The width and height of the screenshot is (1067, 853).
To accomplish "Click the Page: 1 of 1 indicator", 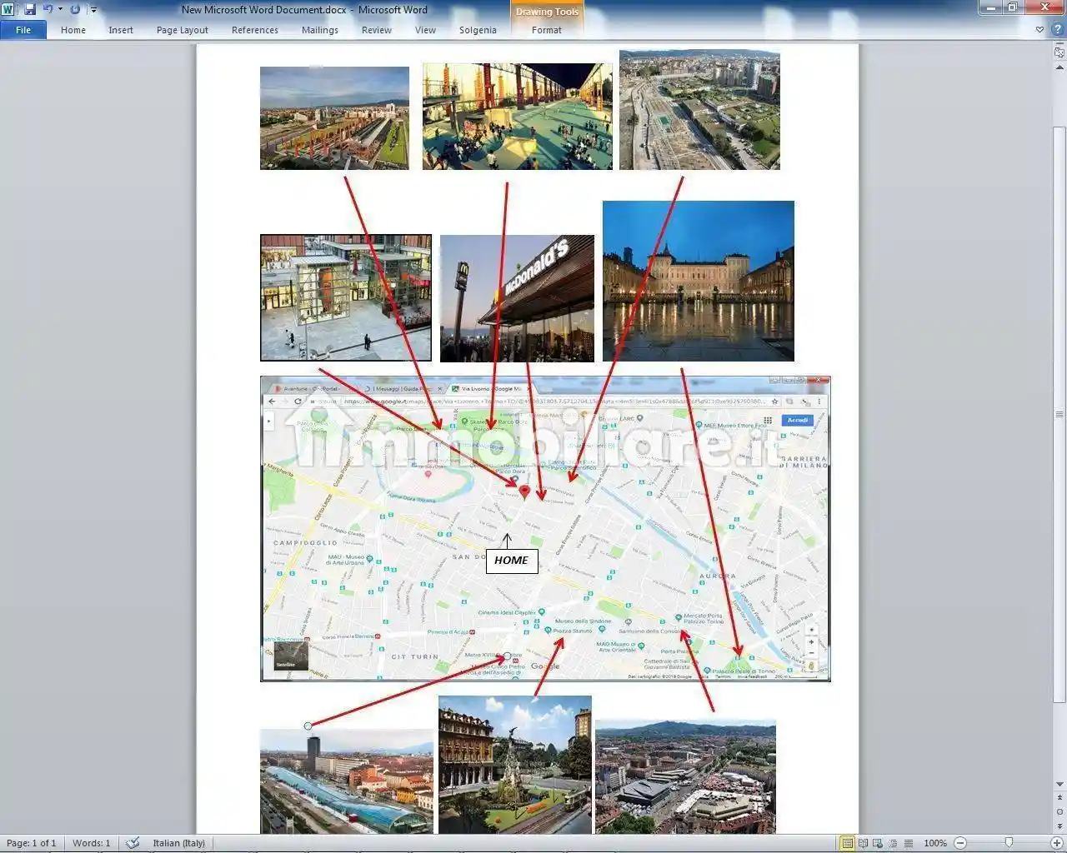I will (x=32, y=843).
